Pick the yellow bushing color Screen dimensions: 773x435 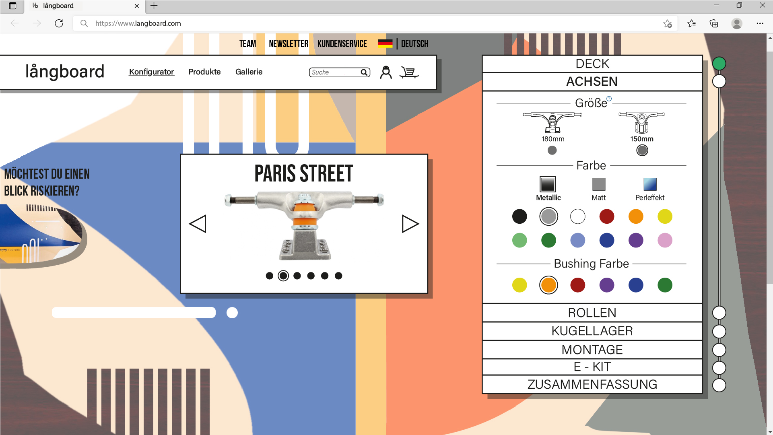point(519,285)
